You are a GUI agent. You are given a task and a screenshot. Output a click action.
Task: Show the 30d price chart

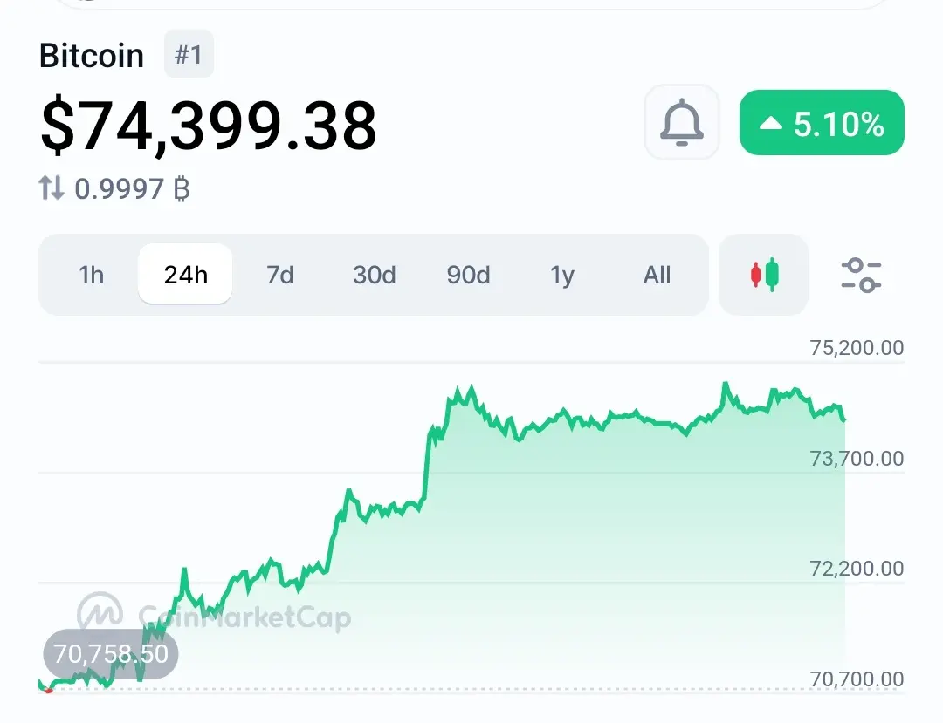tap(374, 275)
